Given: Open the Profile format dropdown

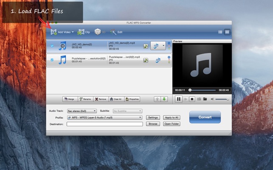Looking at the screenshot, I should point(104,117).
